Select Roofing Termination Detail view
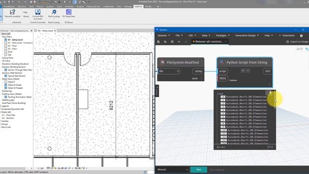 (x=19, y=97)
